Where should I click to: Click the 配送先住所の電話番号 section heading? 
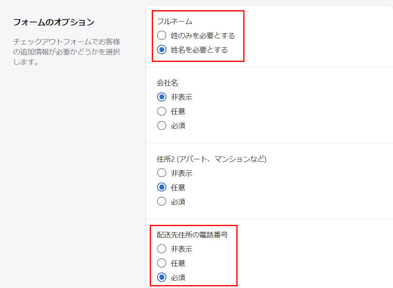tap(192, 235)
